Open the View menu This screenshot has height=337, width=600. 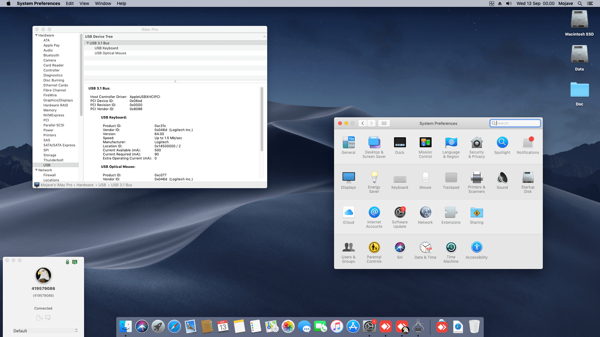pos(84,3)
